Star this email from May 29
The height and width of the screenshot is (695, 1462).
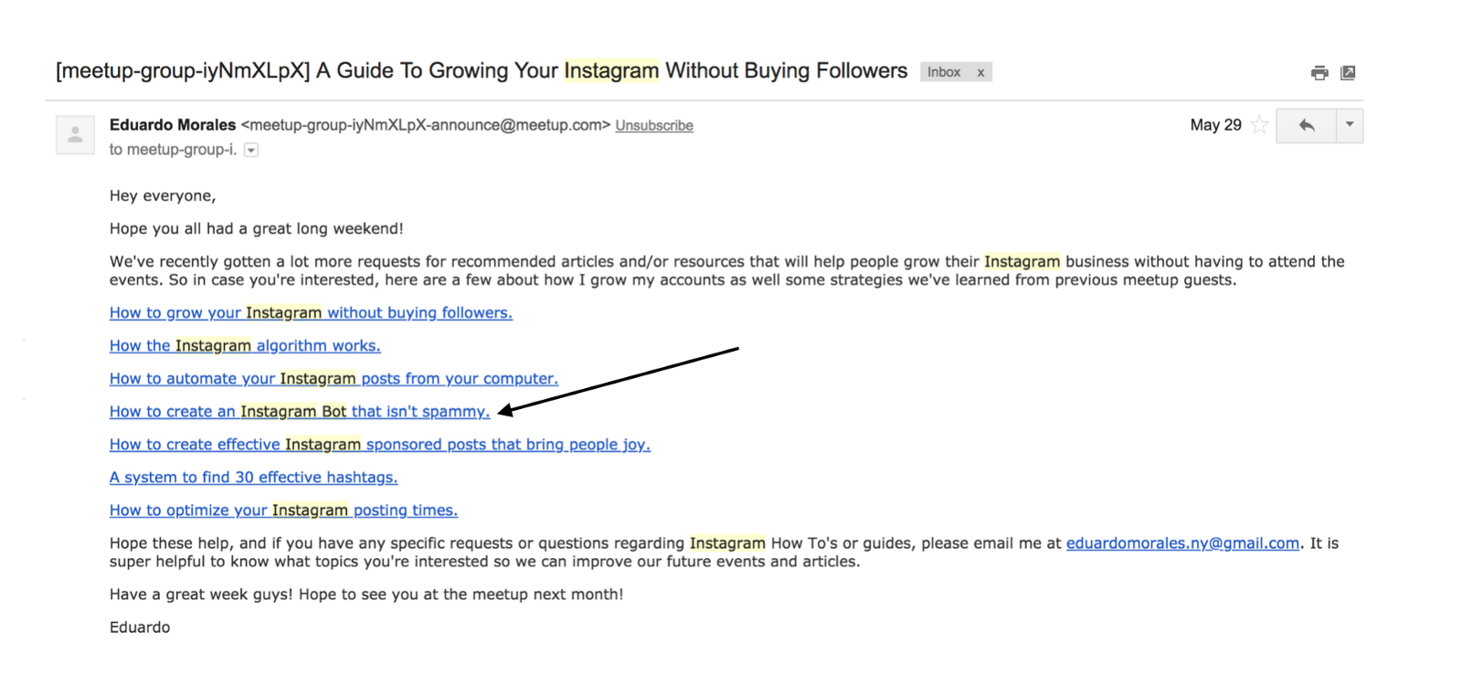pyautogui.click(x=1259, y=125)
